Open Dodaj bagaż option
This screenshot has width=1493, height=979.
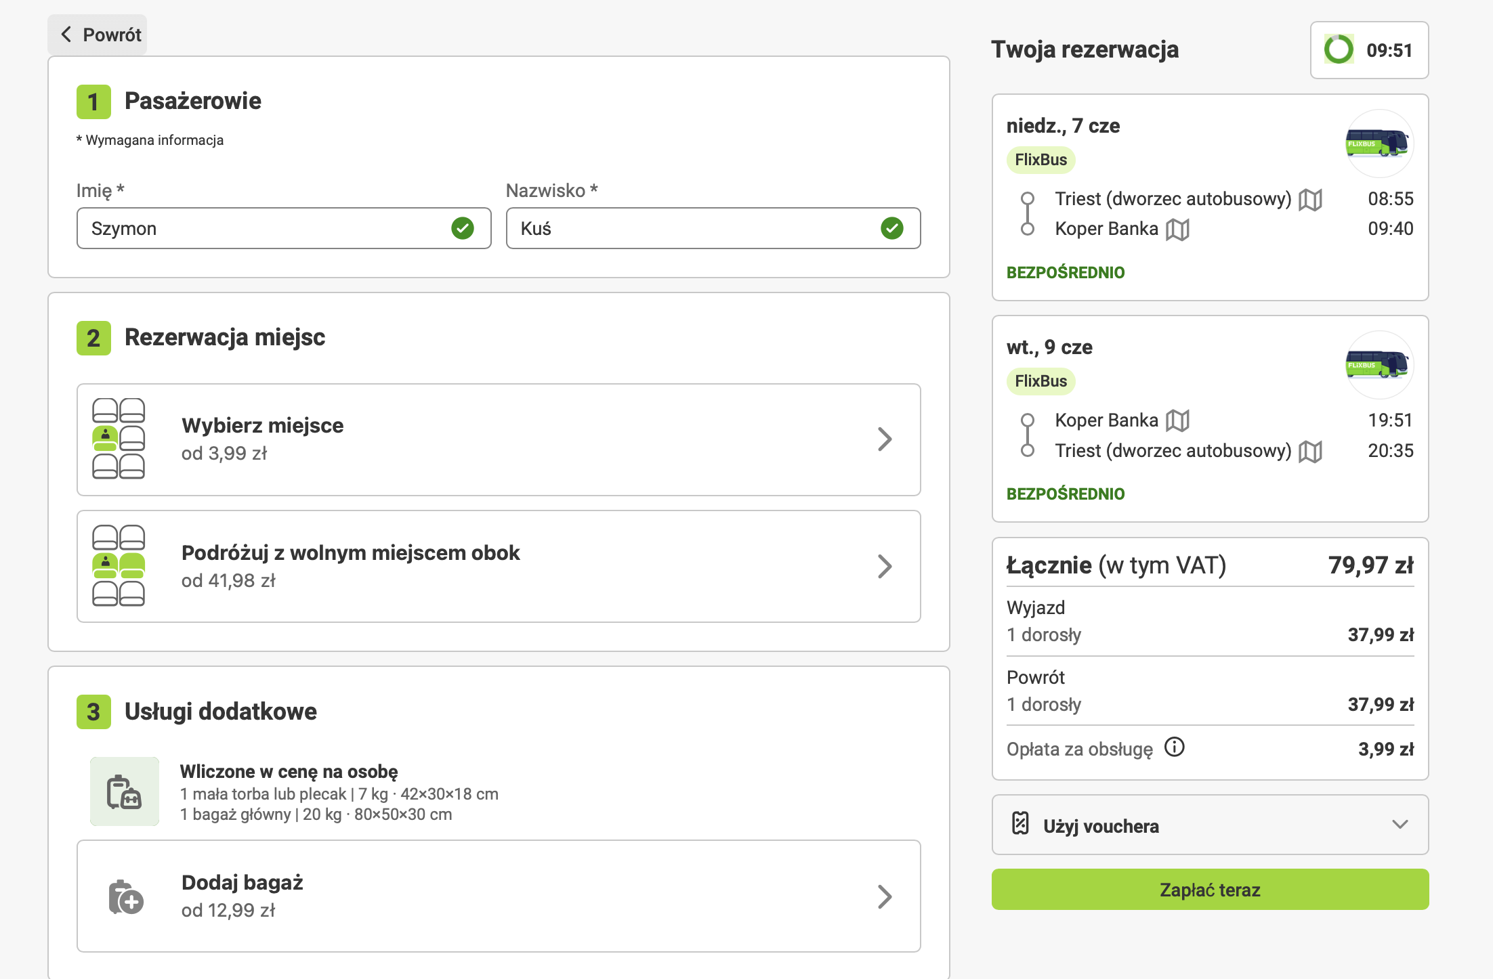499,896
